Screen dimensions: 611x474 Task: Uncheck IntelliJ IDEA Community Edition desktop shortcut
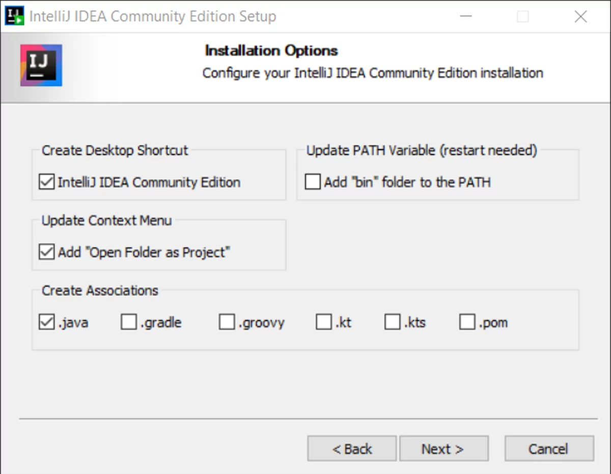pos(47,182)
